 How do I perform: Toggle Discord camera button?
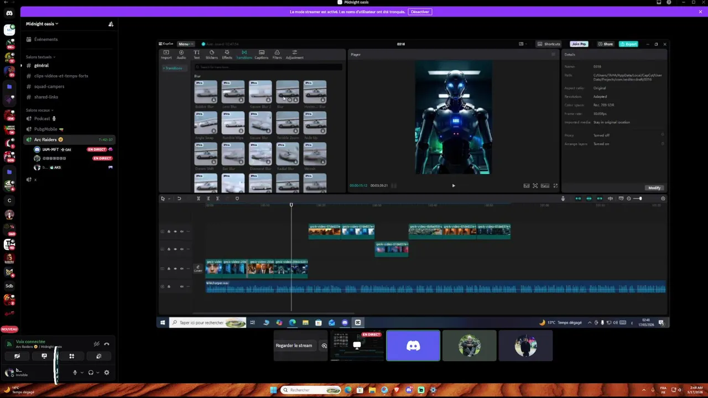coord(17,356)
